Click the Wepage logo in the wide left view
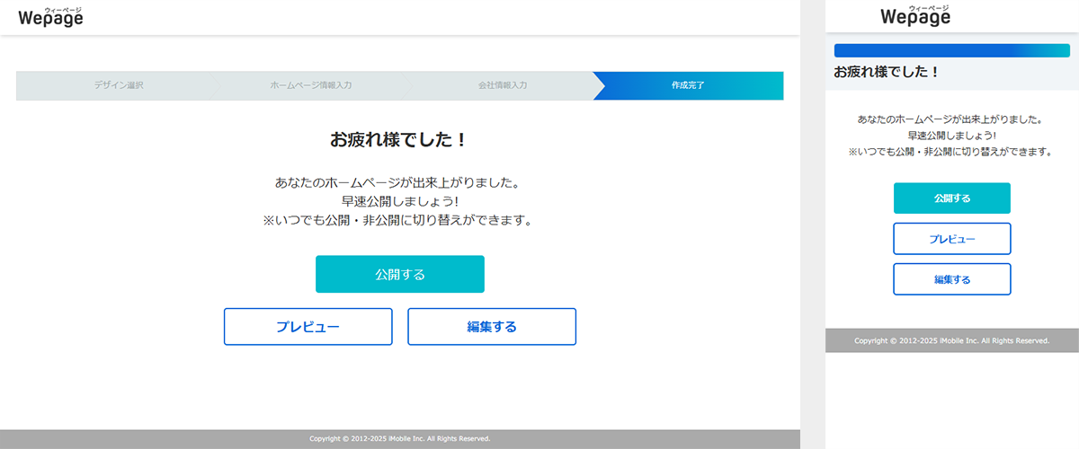 coord(50,16)
